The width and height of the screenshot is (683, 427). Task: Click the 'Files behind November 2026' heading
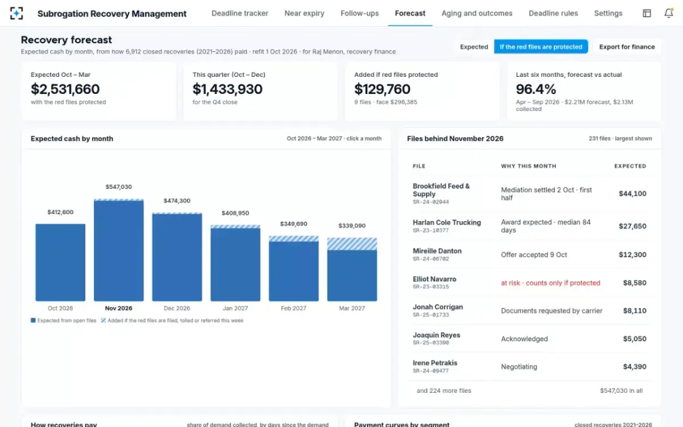coord(455,138)
